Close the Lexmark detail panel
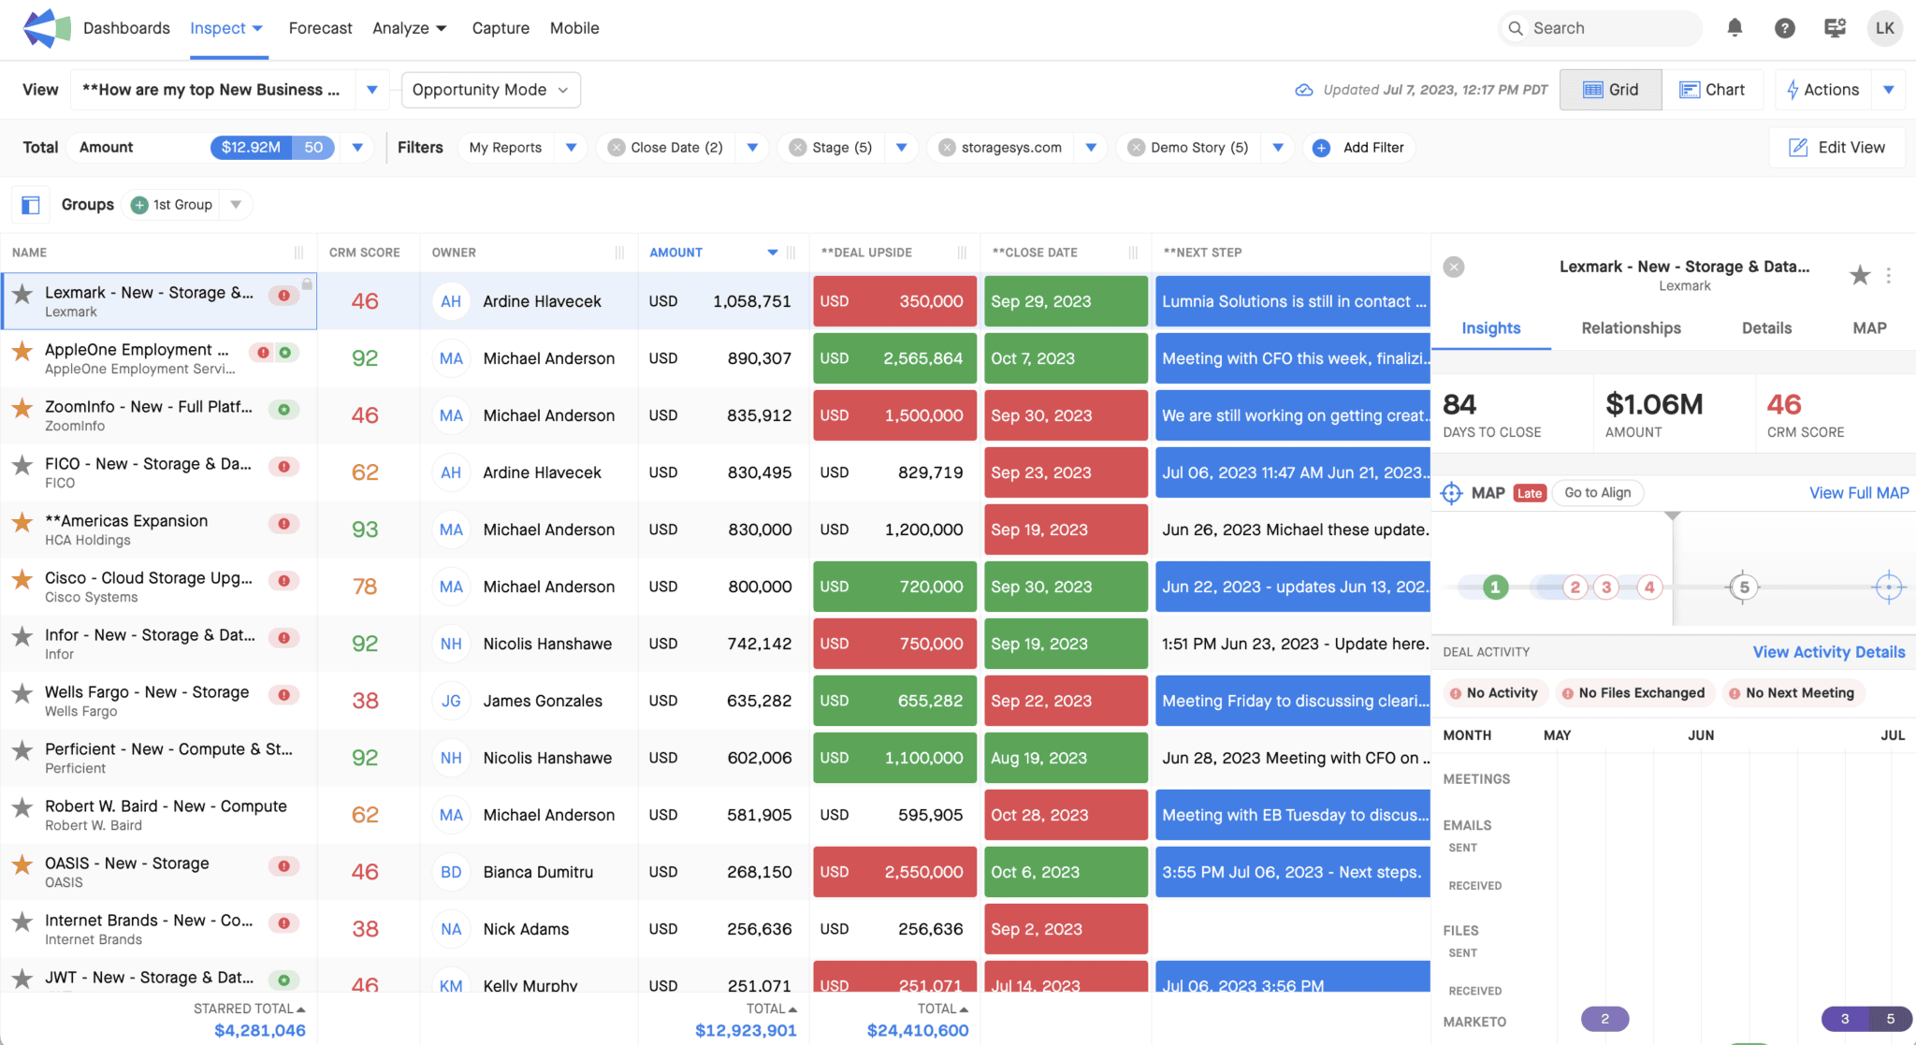The height and width of the screenshot is (1045, 1916). [x=1454, y=268]
